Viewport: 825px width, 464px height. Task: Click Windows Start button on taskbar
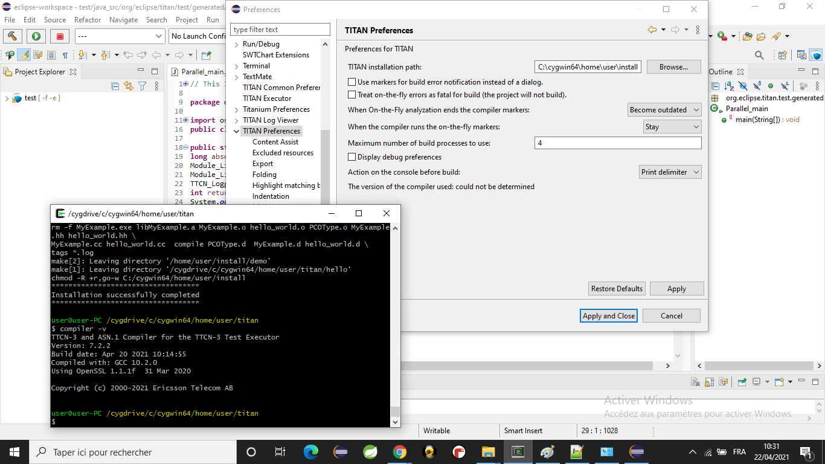click(x=14, y=452)
